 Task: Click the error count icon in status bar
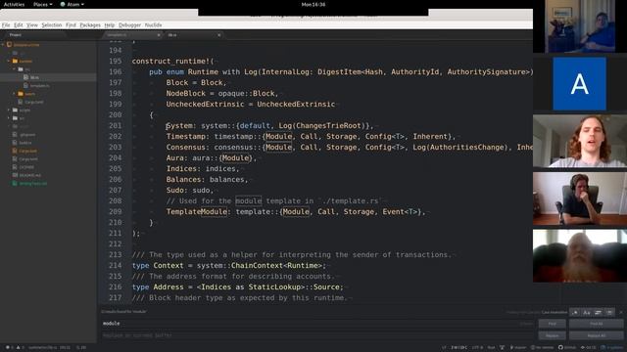[x=9, y=347]
